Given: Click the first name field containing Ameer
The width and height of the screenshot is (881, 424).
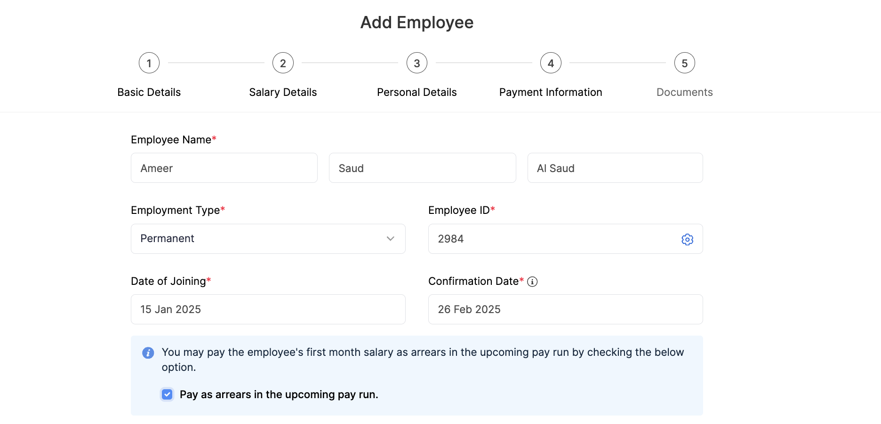Looking at the screenshot, I should pos(224,168).
